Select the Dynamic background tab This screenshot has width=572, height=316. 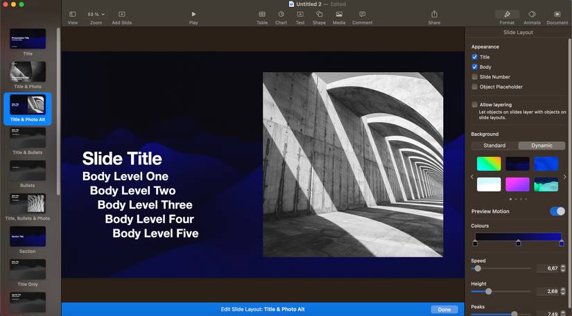coord(541,146)
